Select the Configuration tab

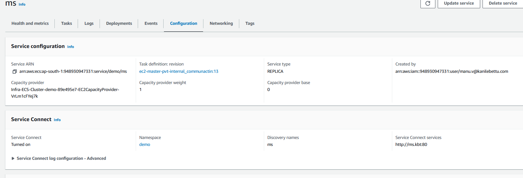tap(184, 23)
